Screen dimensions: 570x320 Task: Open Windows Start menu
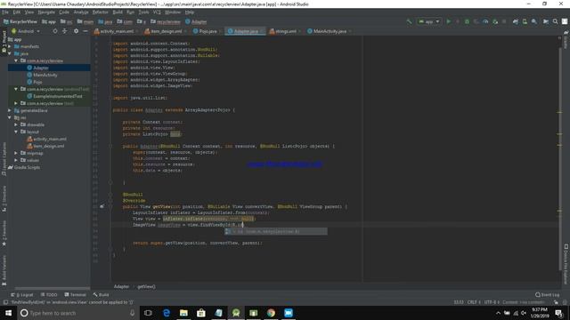click(x=8, y=313)
